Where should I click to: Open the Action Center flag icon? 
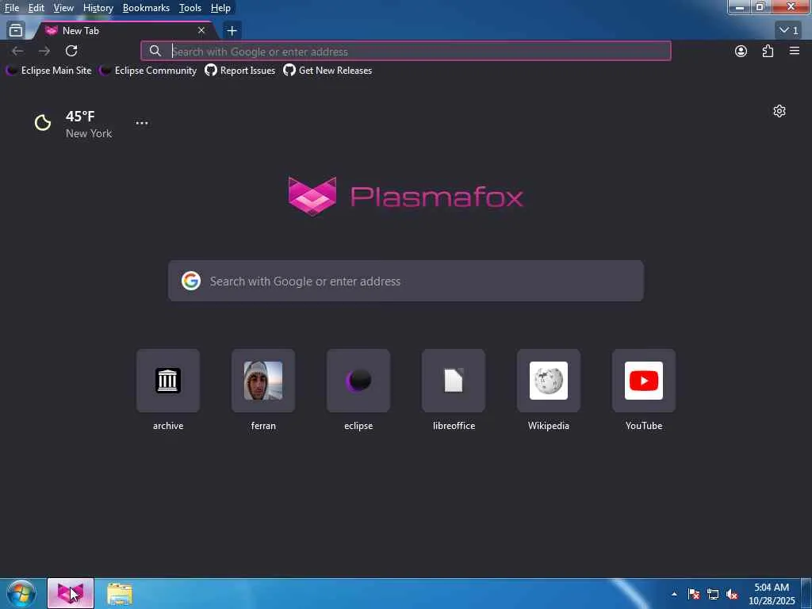point(694,594)
